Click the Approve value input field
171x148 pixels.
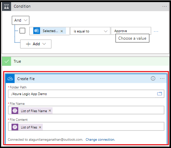pyautogui.click(x=131, y=31)
